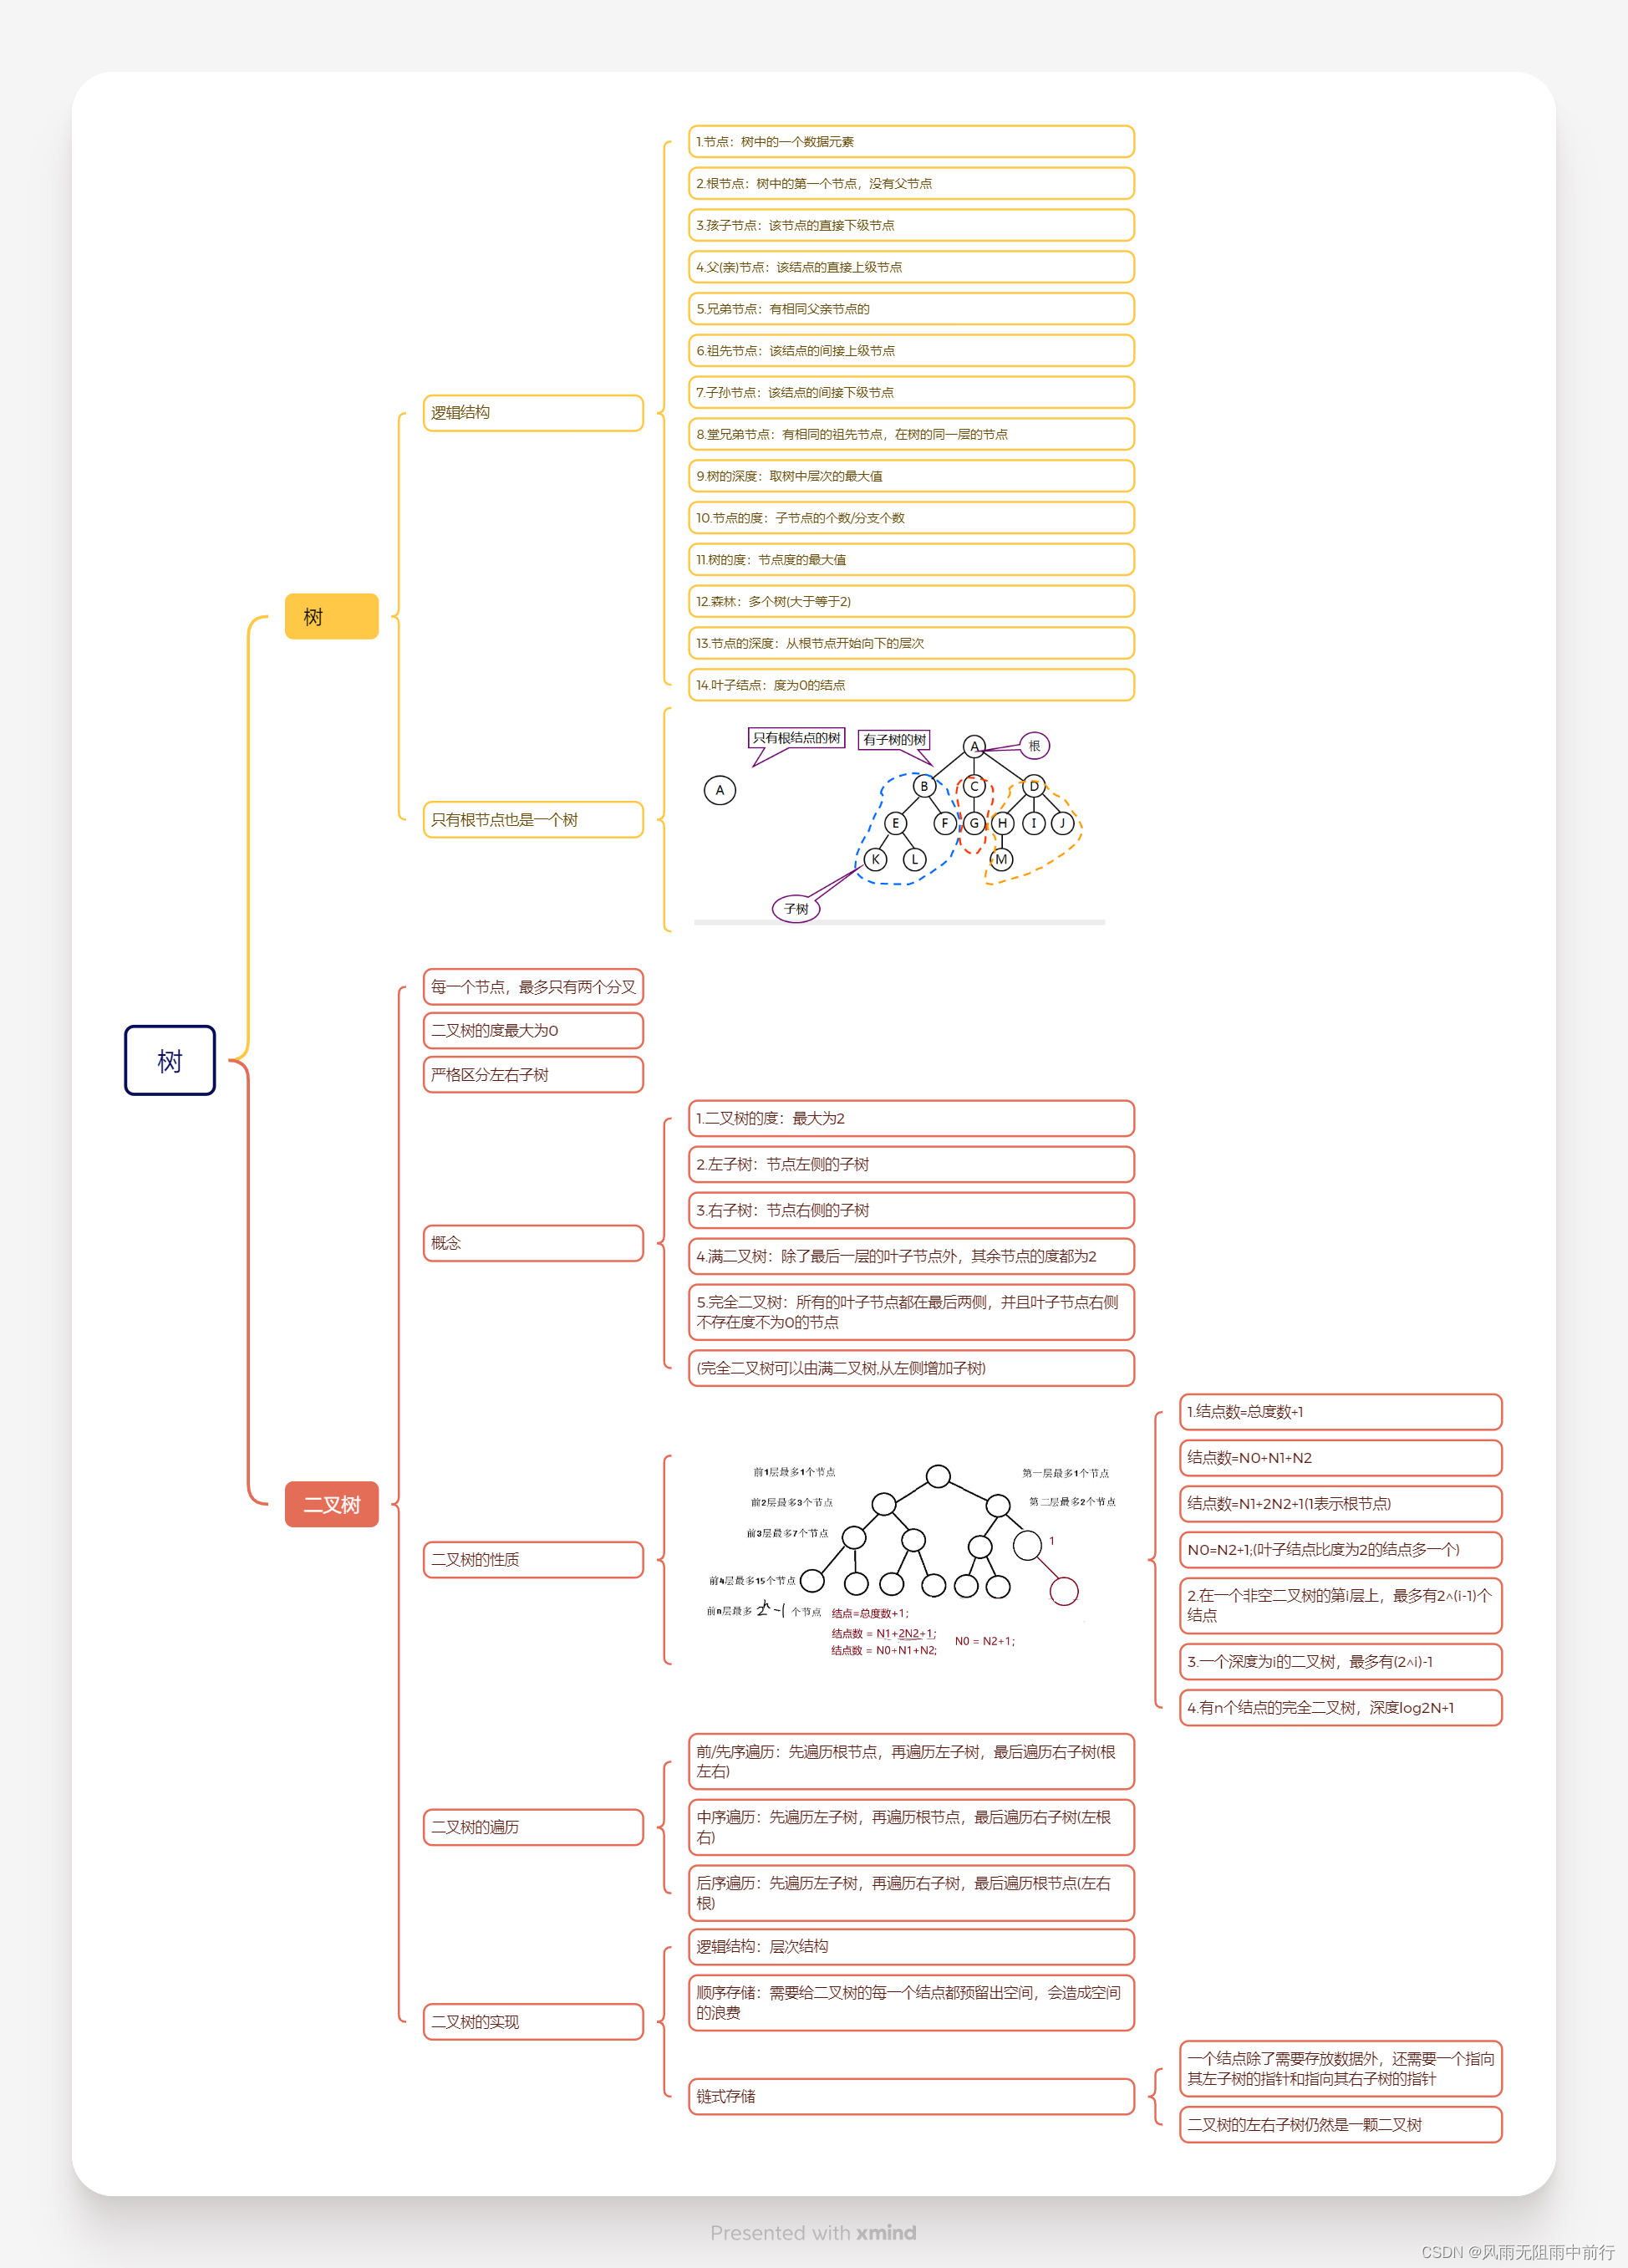Screen dimensions: 1628x2268
Task: Click the 逻辑结构：层次结构 node
Action: tap(910, 1946)
